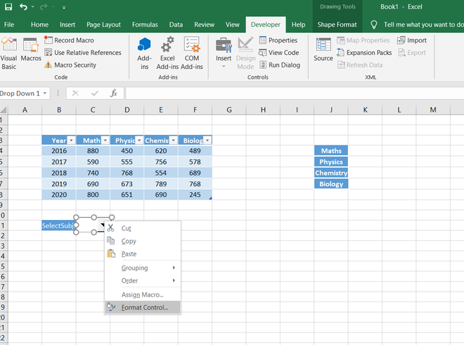Select Assign Macro in context menu
The height and width of the screenshot is (345, 464).
(142, 294)
